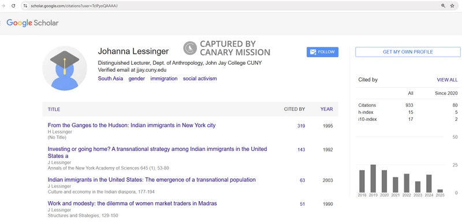Image resolution: width=462 pixels, height=222 pixels.
Task: Open 'From the Ganges to the Hudson' article
Action: (x=132, y=125)
